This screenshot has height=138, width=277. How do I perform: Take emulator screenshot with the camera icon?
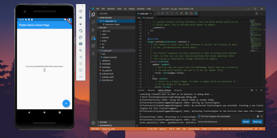(81, 44)
